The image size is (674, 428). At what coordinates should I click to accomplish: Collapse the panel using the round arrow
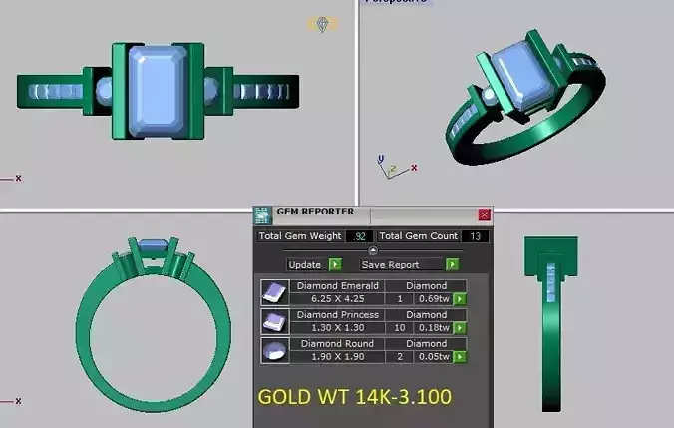(x=373, y=250)
